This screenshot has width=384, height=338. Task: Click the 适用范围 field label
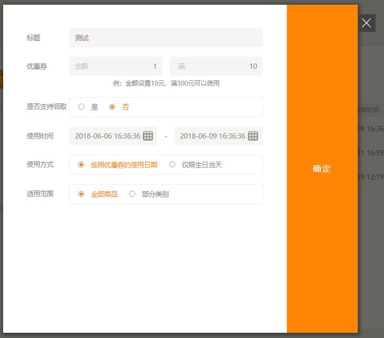40,194
